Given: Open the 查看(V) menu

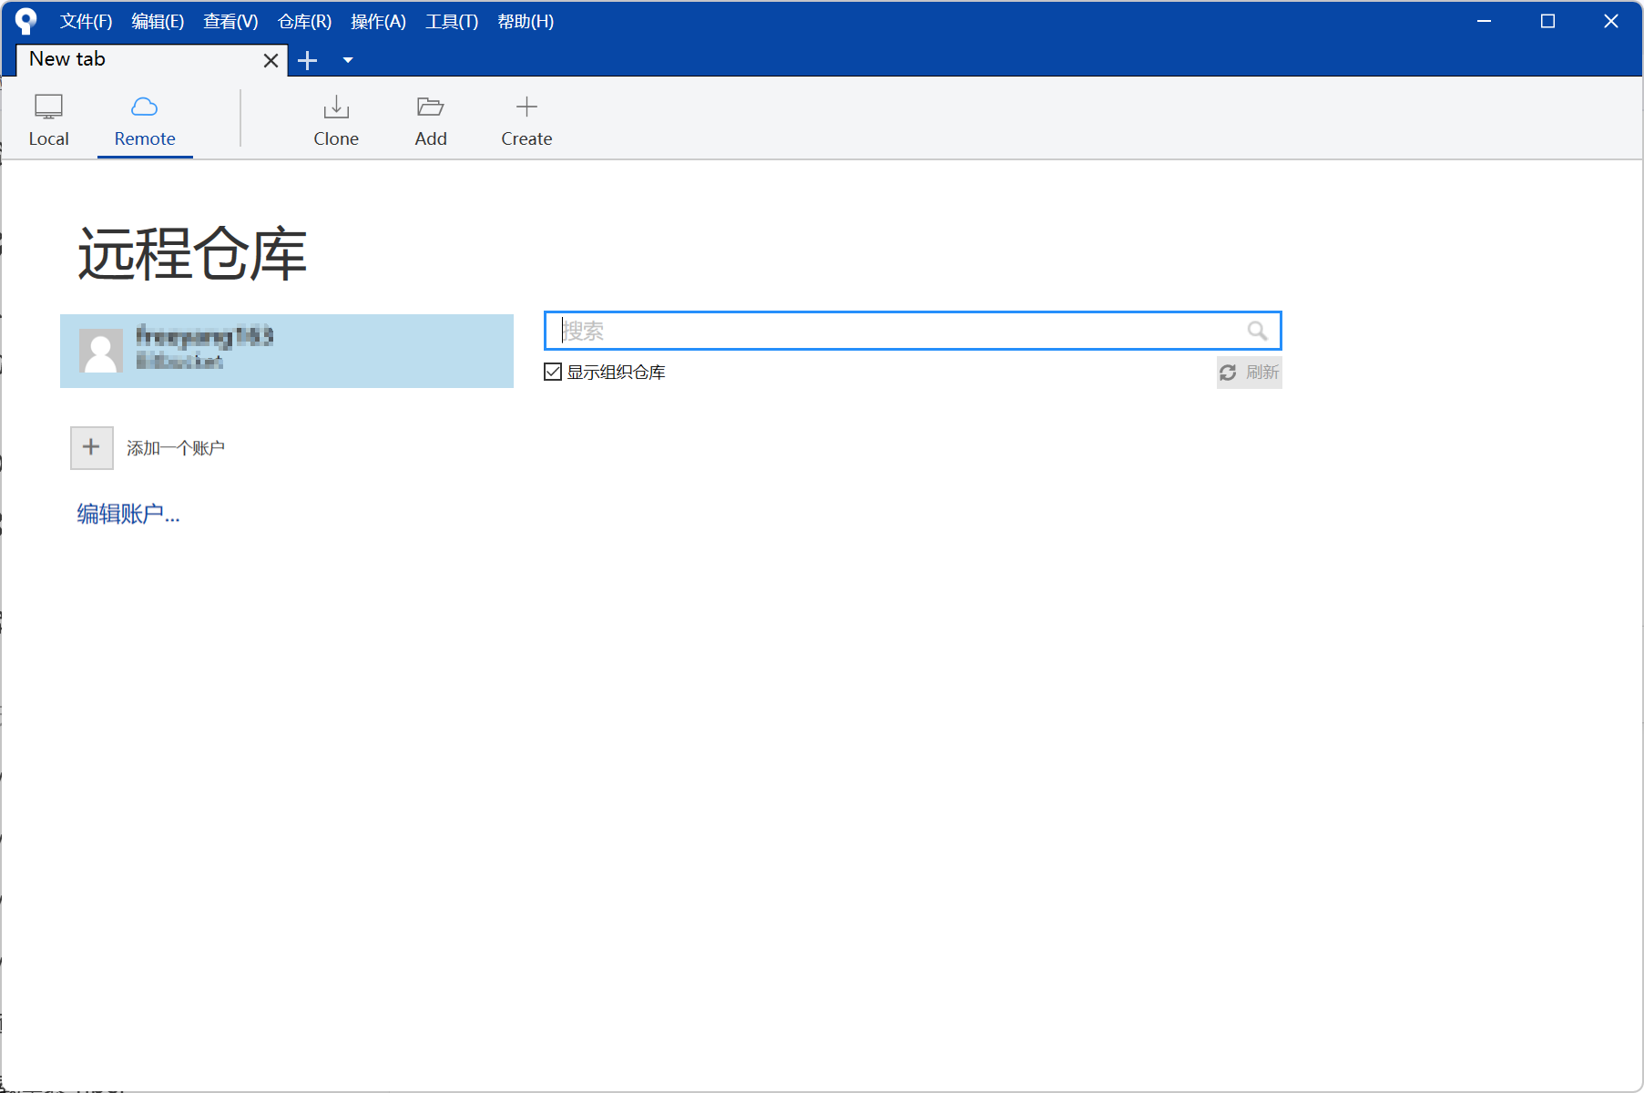Looking at the screenshot, I should coord(230,21).
